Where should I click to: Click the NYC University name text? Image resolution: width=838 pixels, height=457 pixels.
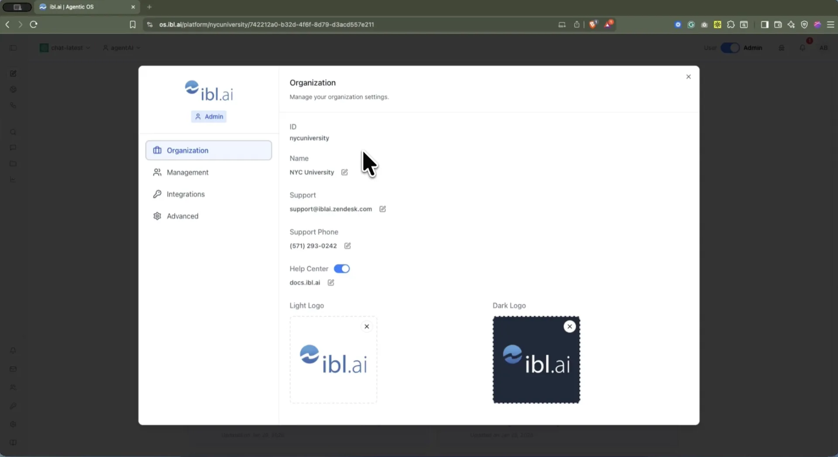coord(312,172)
